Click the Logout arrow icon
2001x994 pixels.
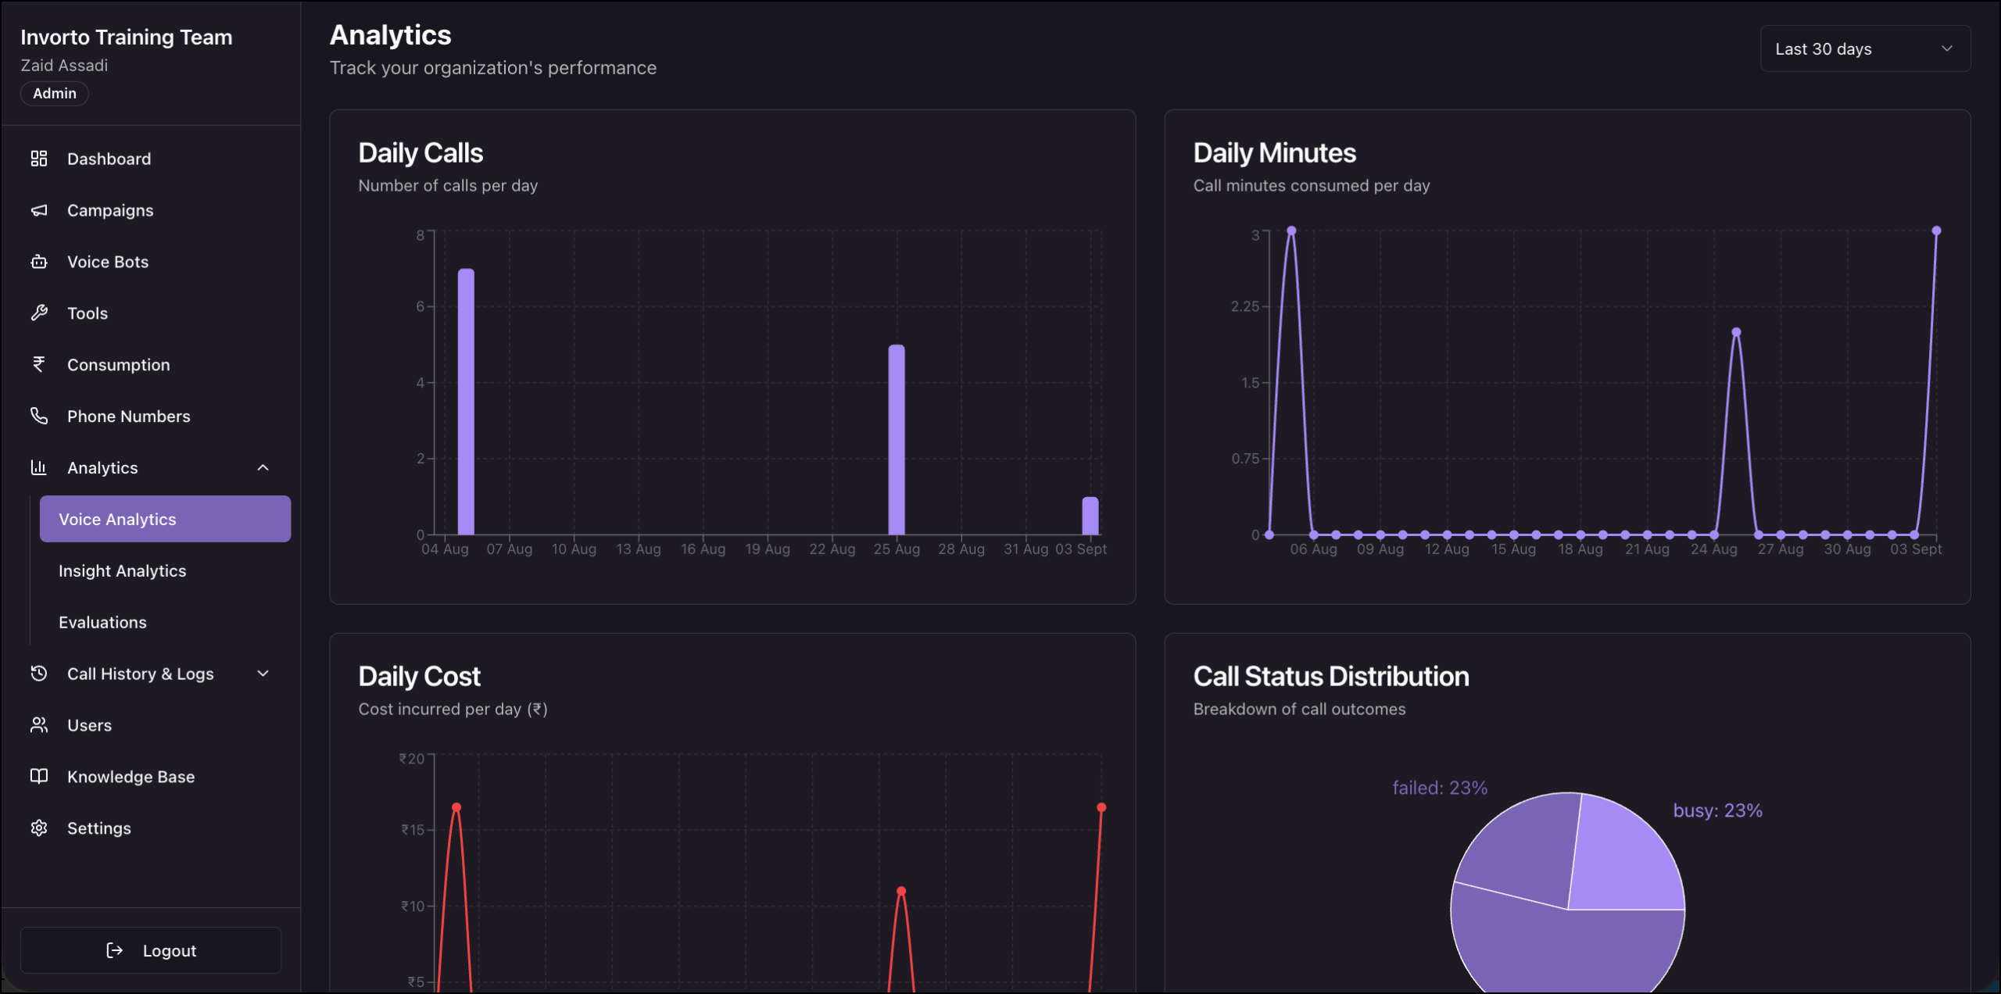pyautogui.click(x=115, y=950)
